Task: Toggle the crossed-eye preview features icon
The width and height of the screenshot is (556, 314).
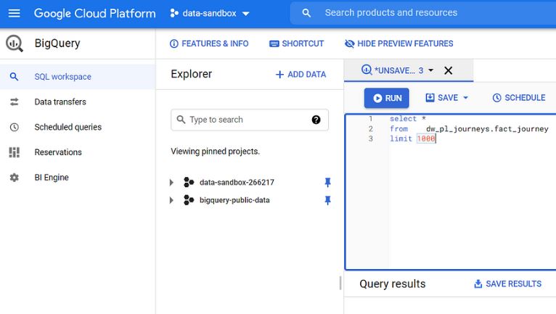Action: tap(350, 44)
